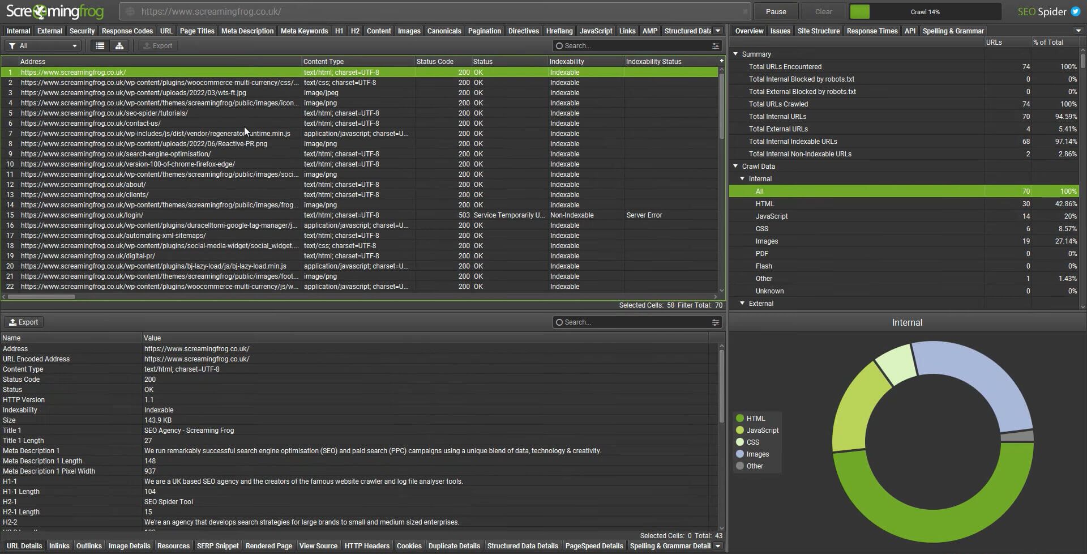Click the Twitter bird icon
The height and width of the screenshot is (554, 1087).
1076,11
